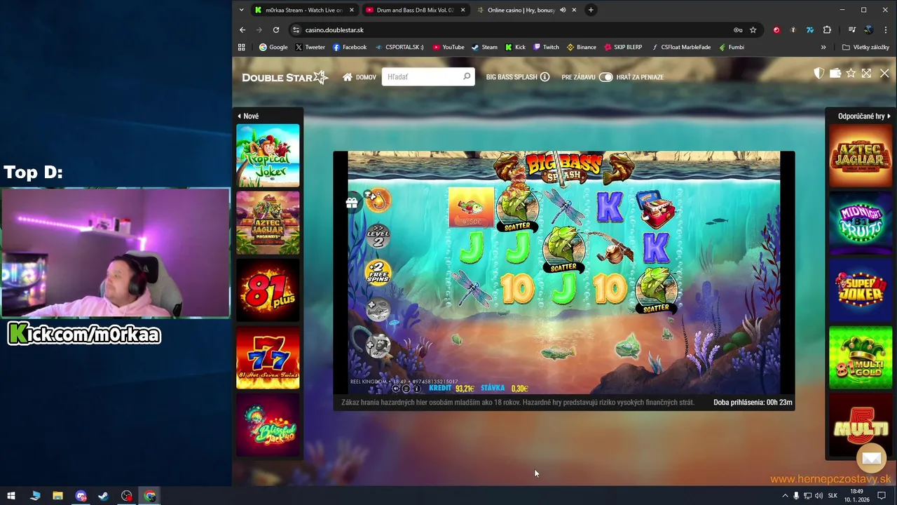Open Midnight Fruits 81 thumbnail
The width and height of the screenshot is (897, 505).
point(861,223)
